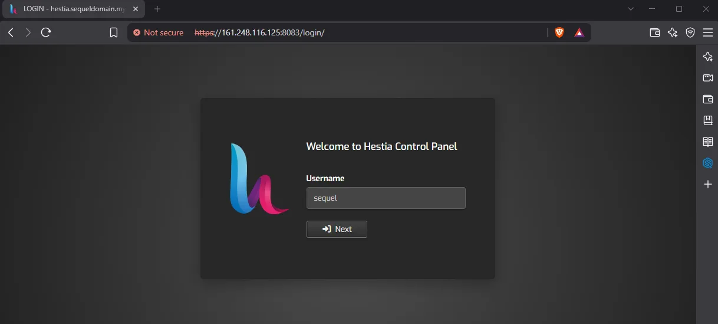Open the tab search dropdown chevron
The height and width of the screenshot is (324, 718).
point(631,9)
